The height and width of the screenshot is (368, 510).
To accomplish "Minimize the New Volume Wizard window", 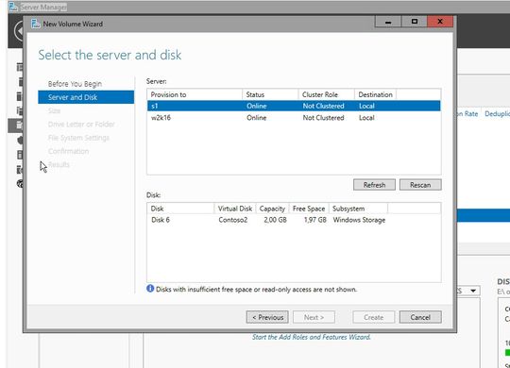I will 388,22.
